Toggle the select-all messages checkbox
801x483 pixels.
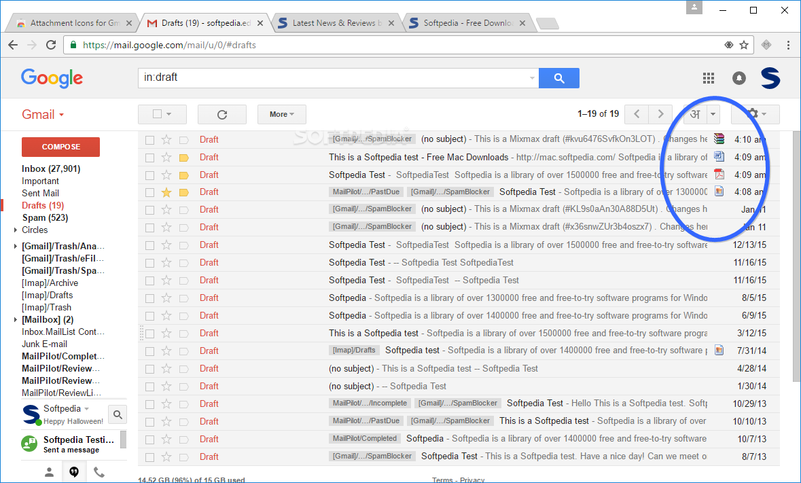click(158, 113)
